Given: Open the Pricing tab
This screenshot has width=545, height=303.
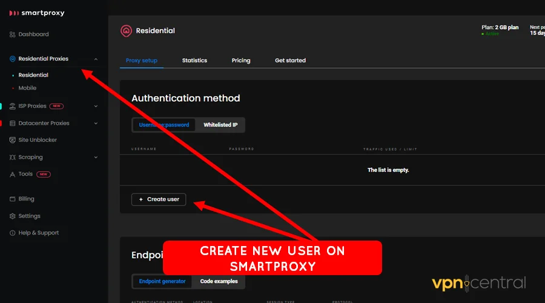Looking at the screenshot, I should click(241, 61).
